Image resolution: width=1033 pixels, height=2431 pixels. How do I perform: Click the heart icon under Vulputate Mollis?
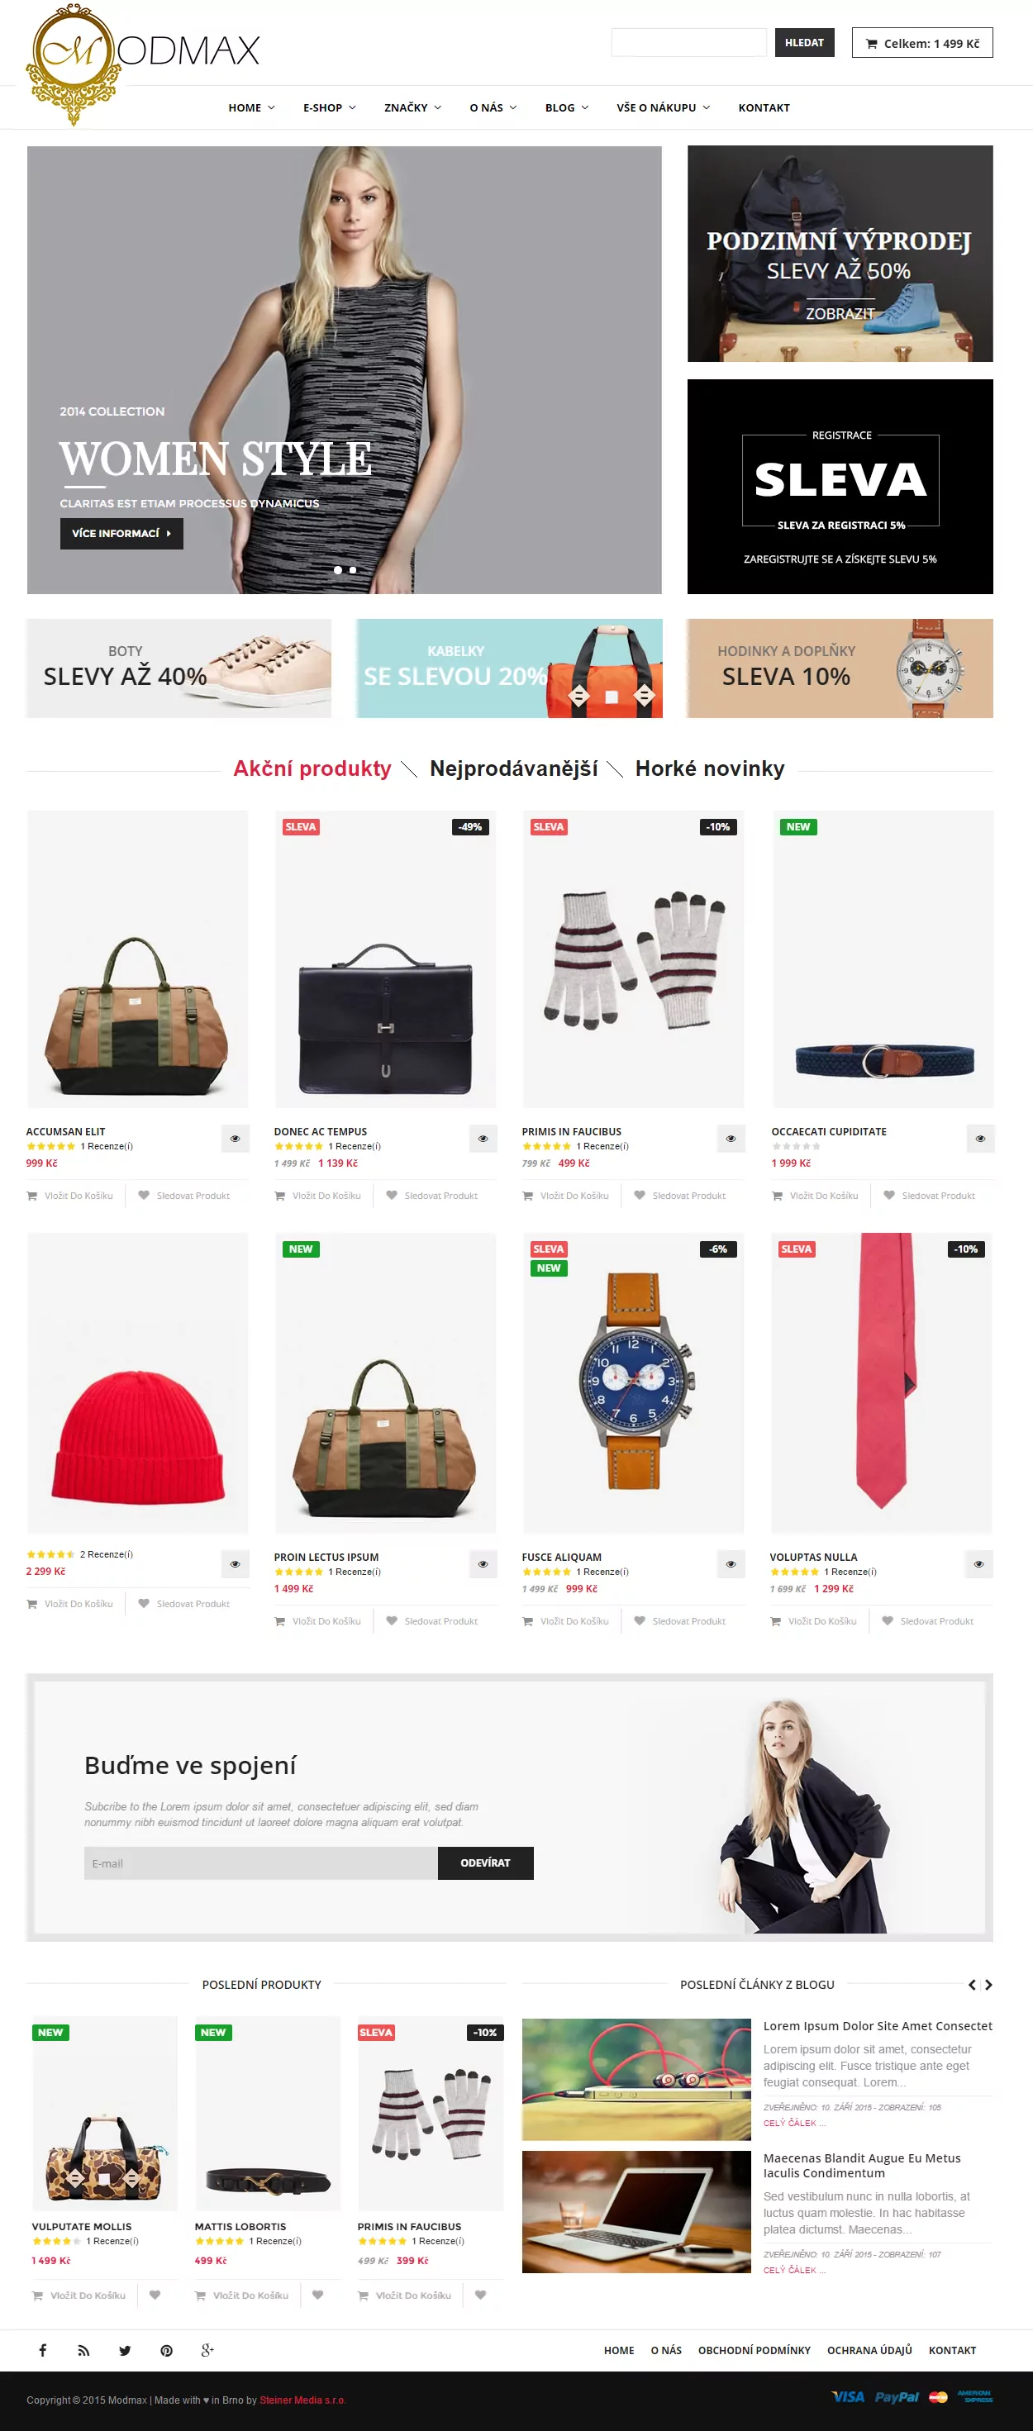[x=155, y=2295]
